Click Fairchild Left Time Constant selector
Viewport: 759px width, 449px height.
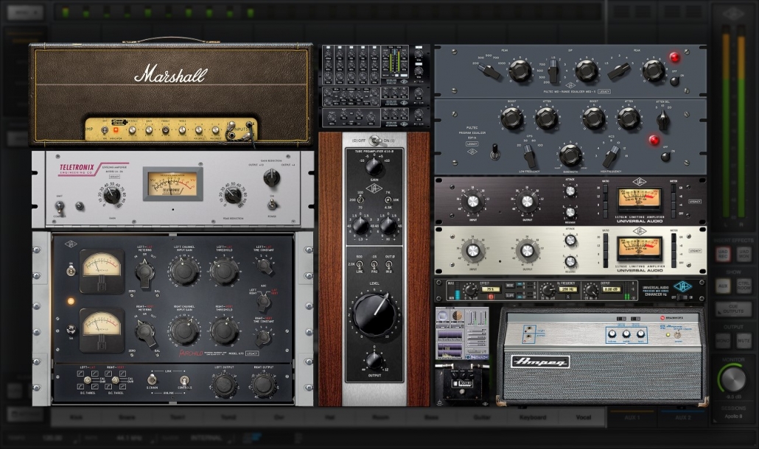click(265, 265)
